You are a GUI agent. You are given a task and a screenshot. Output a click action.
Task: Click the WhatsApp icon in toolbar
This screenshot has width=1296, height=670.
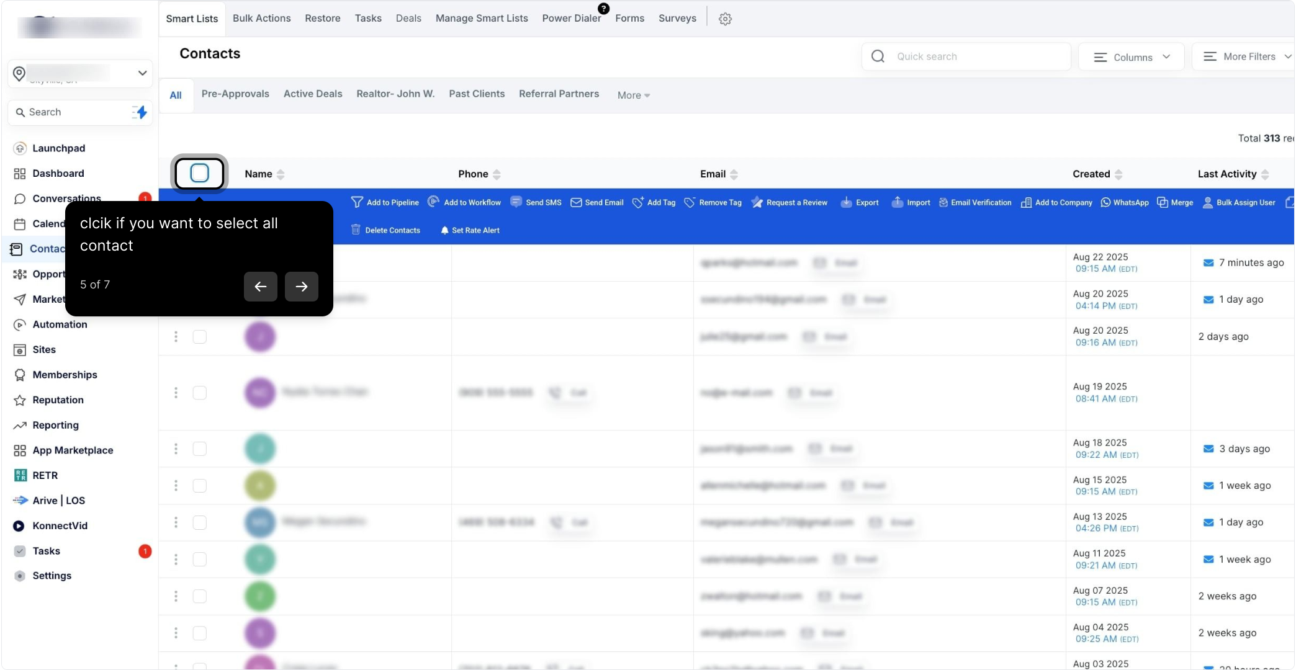pyautogui.click(x=1105, y=202)
